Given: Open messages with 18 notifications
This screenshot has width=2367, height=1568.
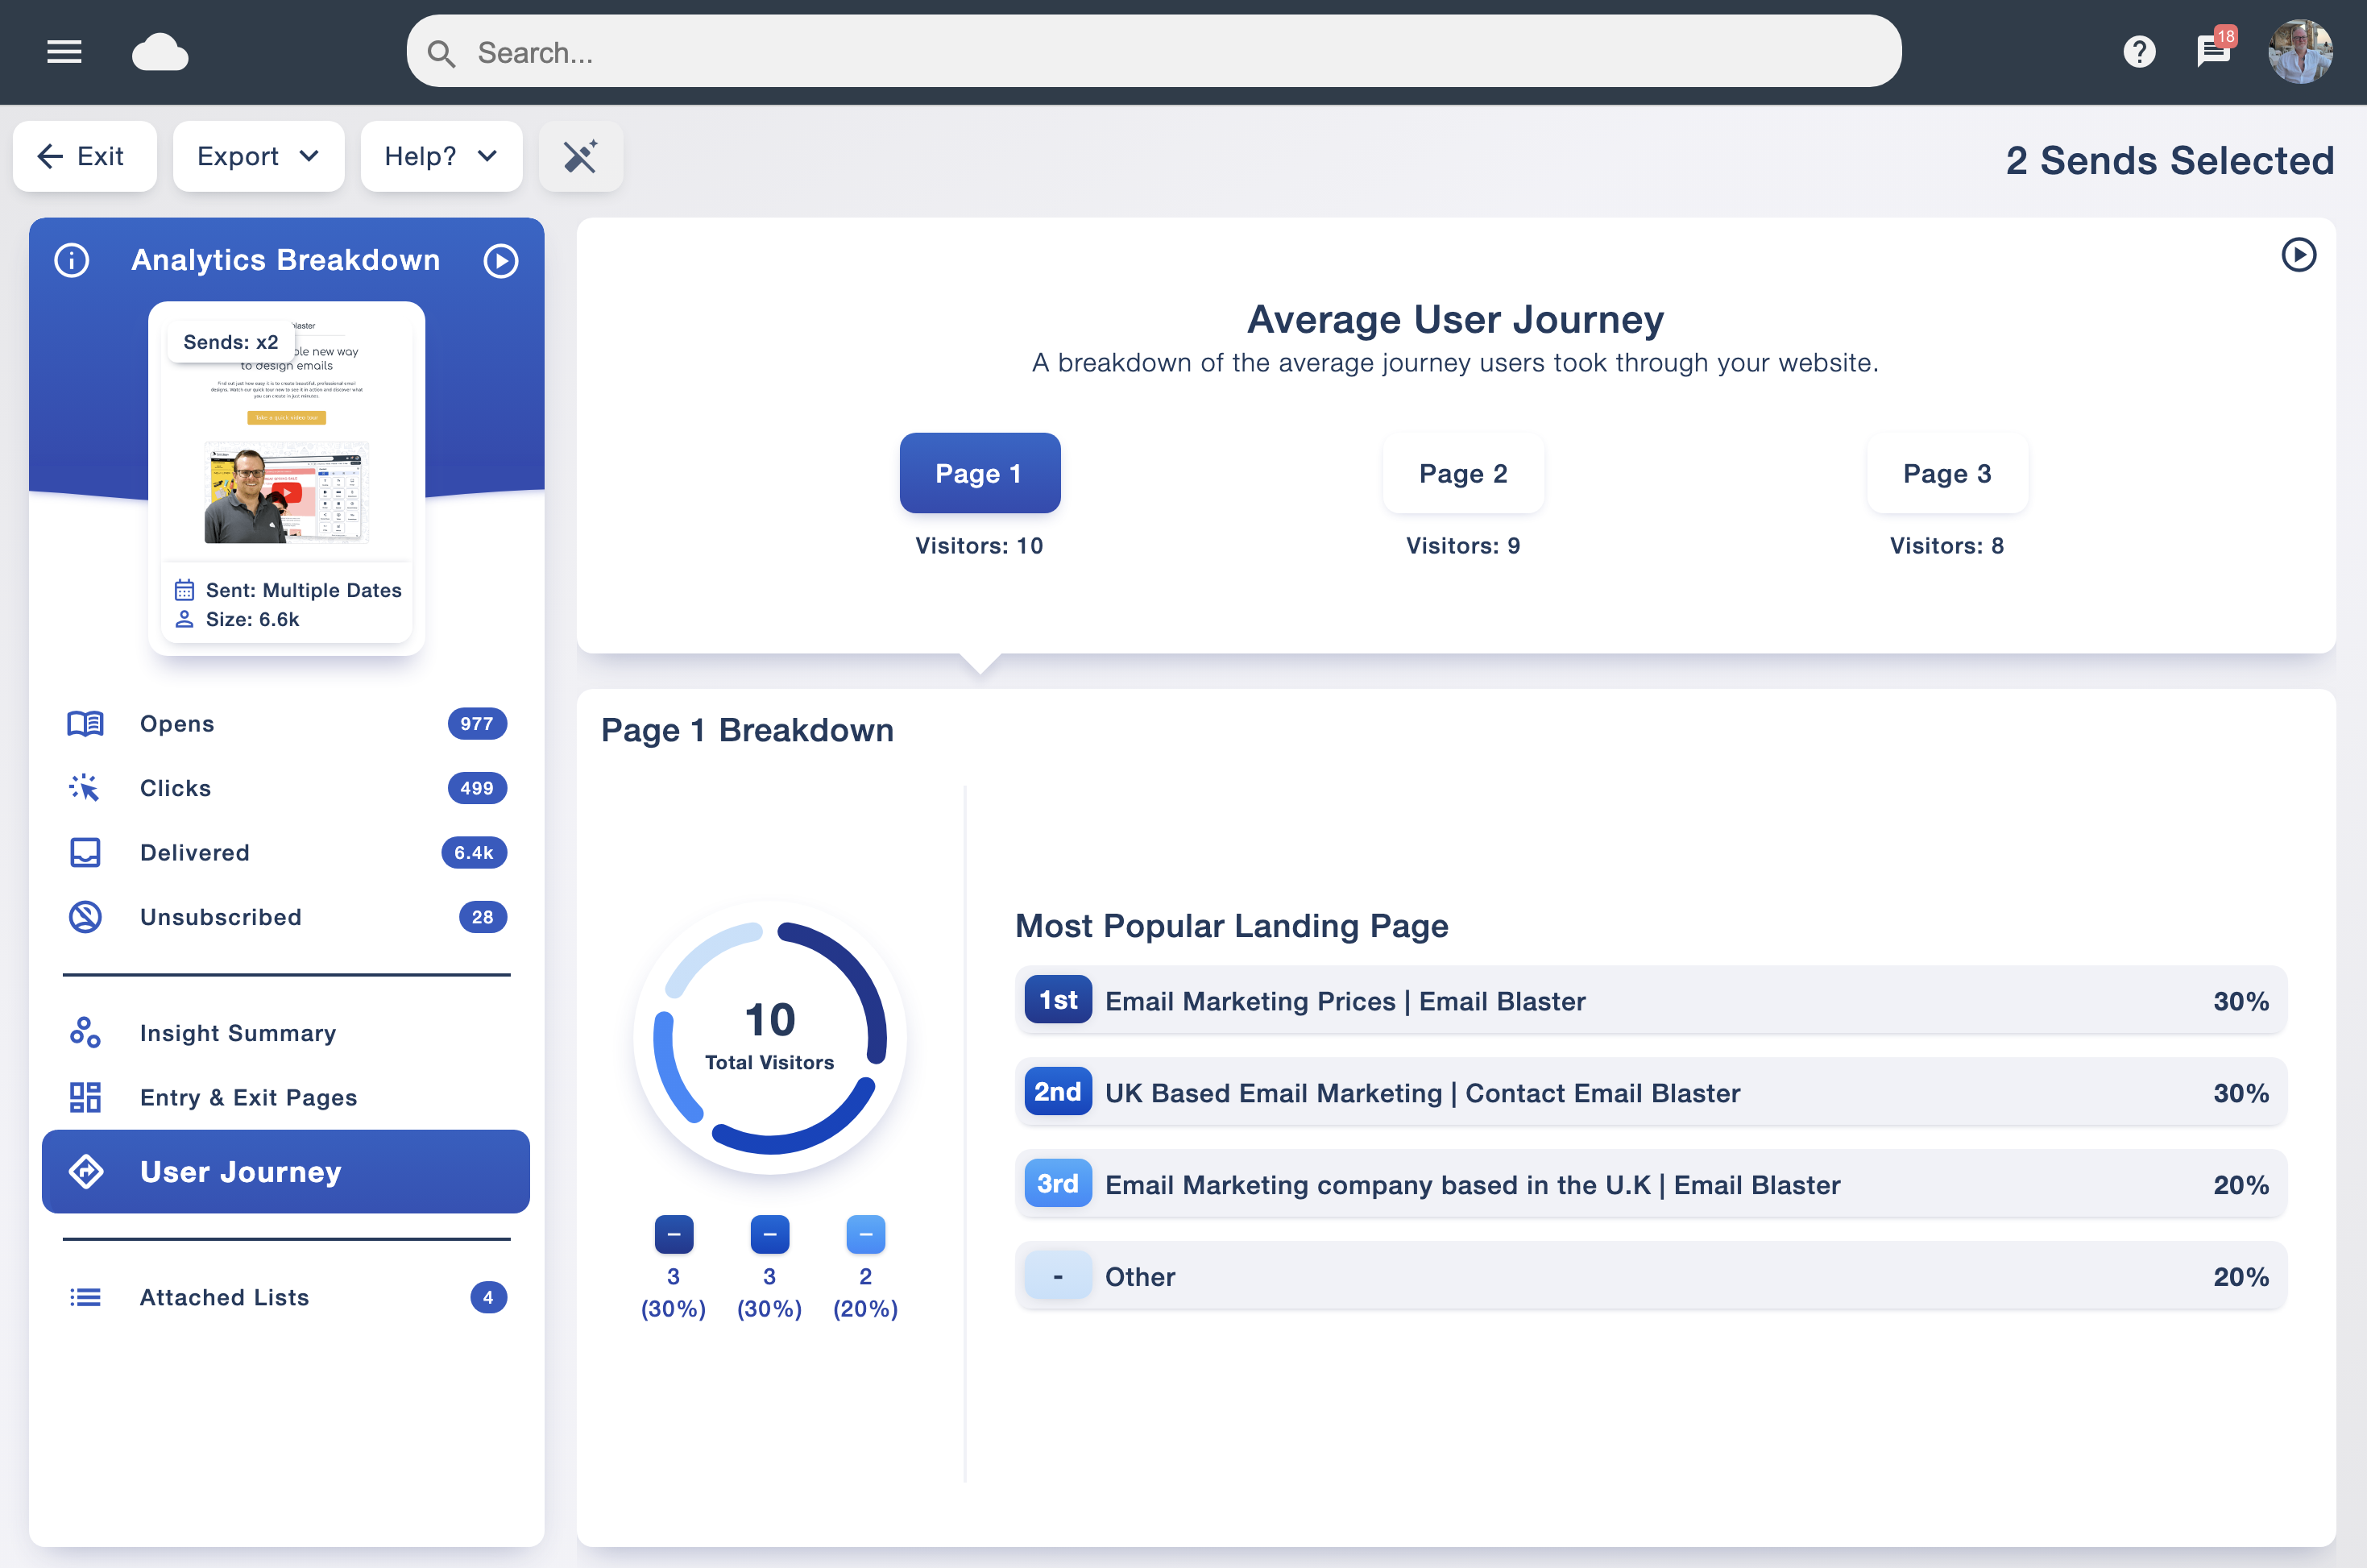Looking at the screenshot, I should [2215, 48].
